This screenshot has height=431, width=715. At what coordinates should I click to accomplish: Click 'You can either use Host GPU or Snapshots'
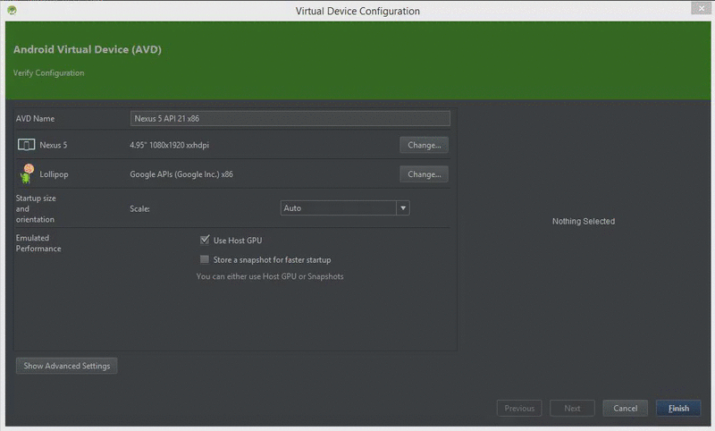[270, 276]
